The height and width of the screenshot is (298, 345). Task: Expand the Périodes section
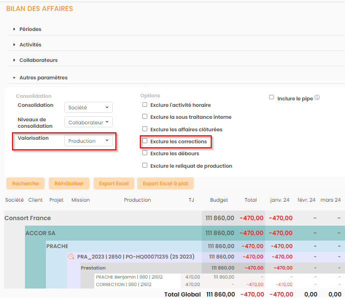tap(30, 29)
